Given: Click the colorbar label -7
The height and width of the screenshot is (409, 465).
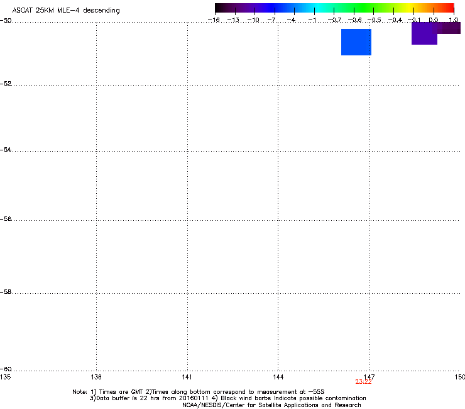Looking at the screenshot, I should [271, 20].
